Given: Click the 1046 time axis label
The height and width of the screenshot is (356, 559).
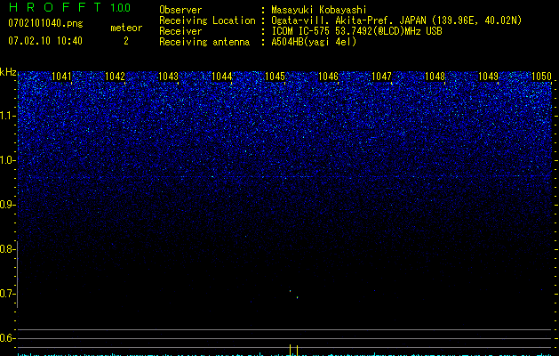Looking at the screenshot, I should click(x=328, y=76).
